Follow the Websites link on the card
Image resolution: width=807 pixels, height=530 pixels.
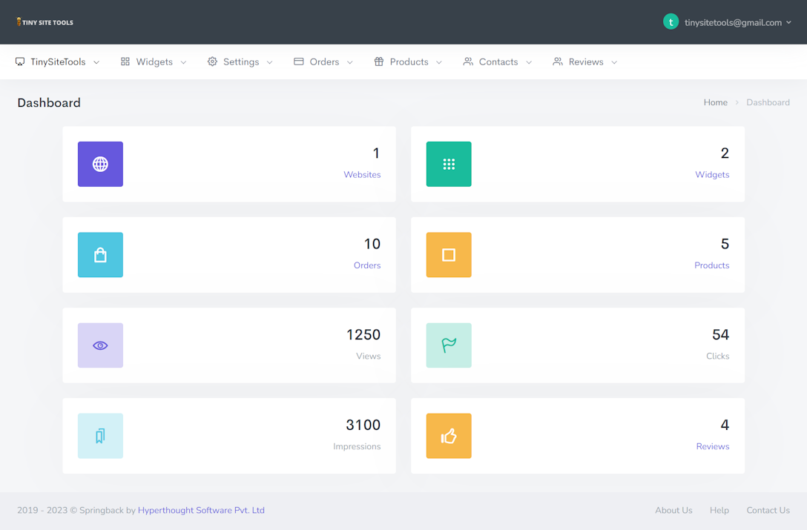[362, 175]
